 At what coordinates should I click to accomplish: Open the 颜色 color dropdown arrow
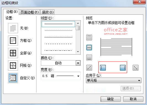(78, 63)
